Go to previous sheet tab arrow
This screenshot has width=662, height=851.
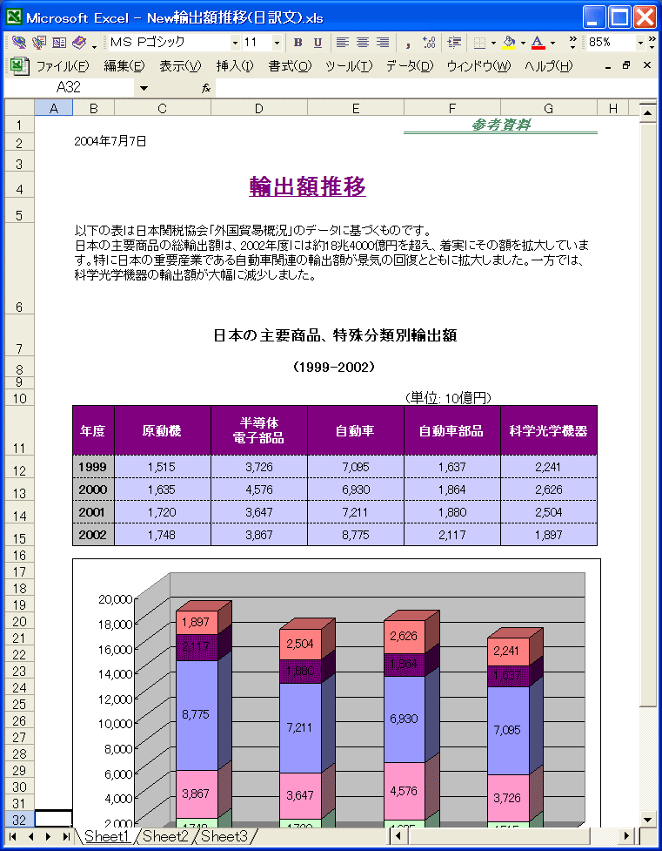pyautogui.click(x=31, y=836)
